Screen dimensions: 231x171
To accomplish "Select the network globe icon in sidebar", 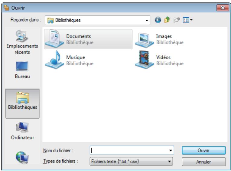I will point(22,158).
